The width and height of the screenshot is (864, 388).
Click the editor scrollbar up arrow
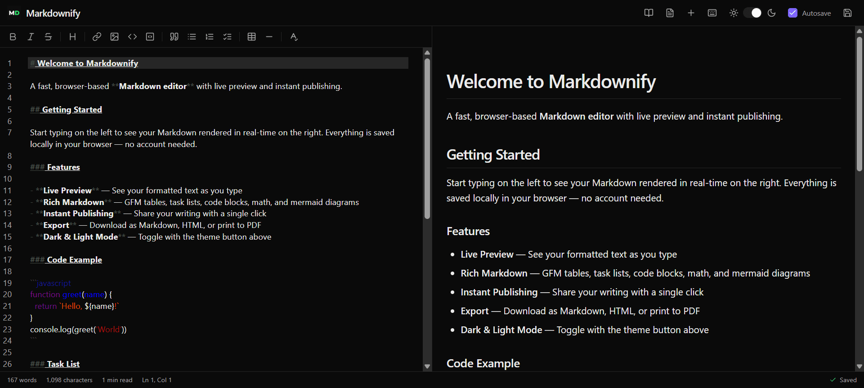[427, 53]
